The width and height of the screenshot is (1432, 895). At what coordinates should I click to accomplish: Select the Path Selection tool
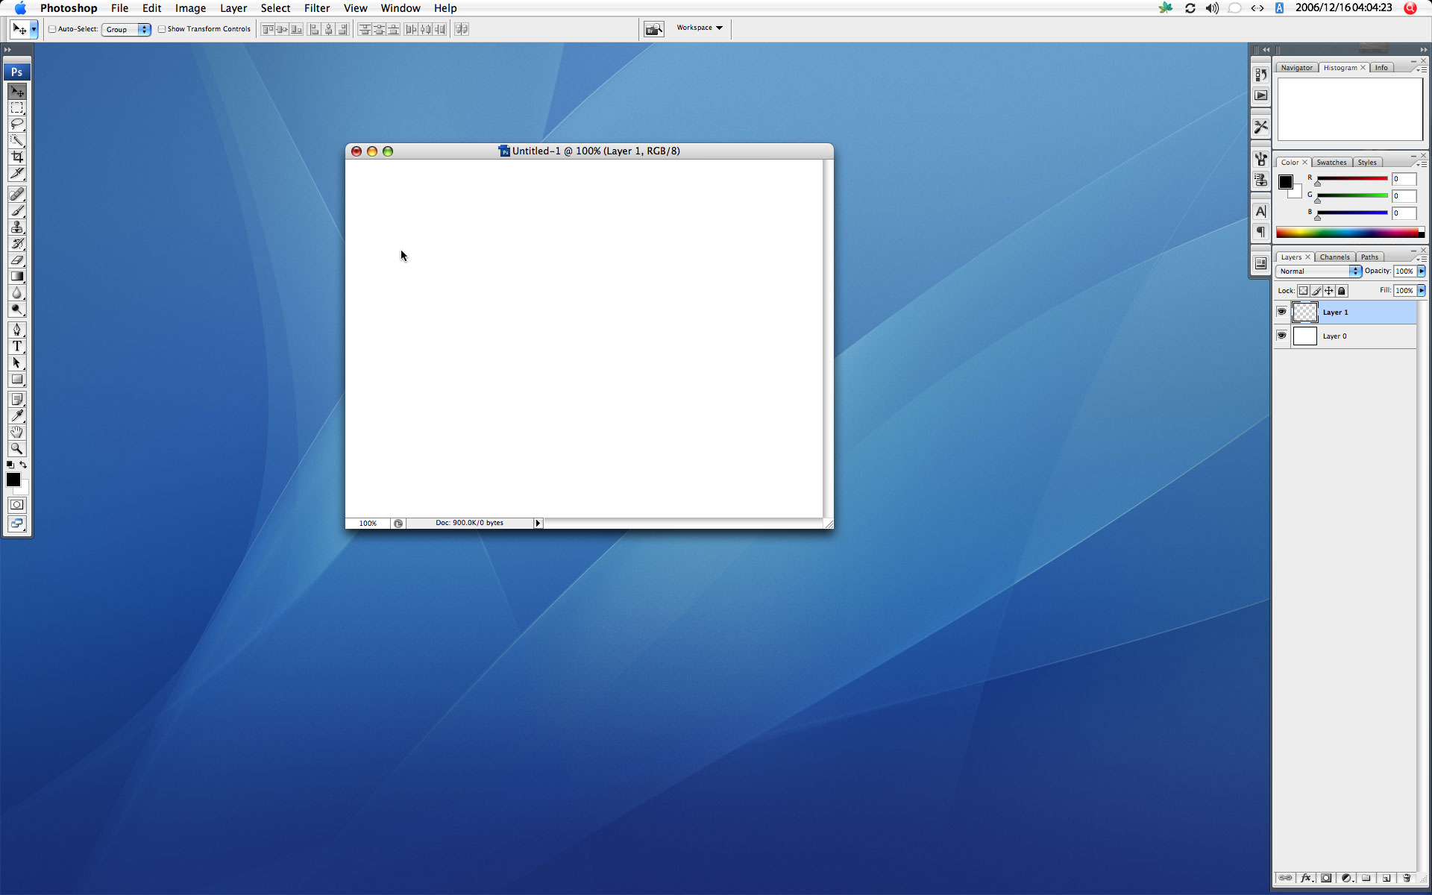tap(17, 363)
